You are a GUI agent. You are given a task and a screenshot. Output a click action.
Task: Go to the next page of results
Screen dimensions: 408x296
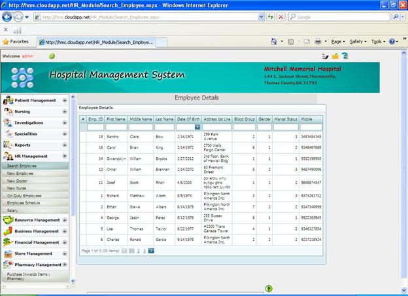151,251
